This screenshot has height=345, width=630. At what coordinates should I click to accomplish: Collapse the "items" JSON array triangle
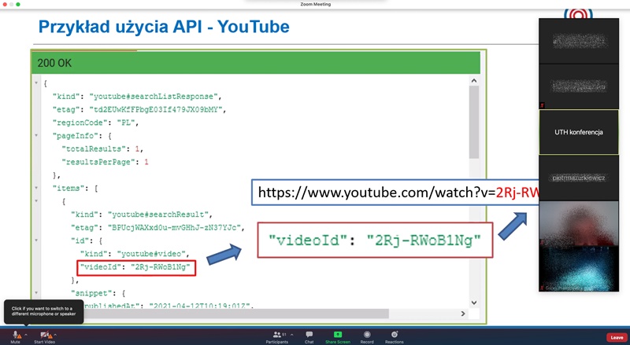tap(36, 188)
